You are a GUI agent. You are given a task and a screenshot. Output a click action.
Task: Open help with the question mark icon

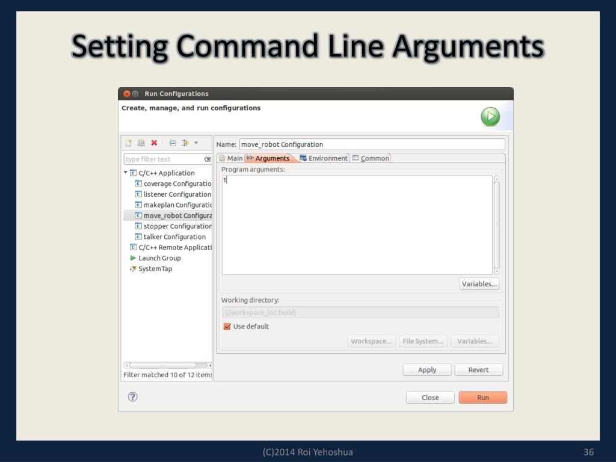[133, 397]
